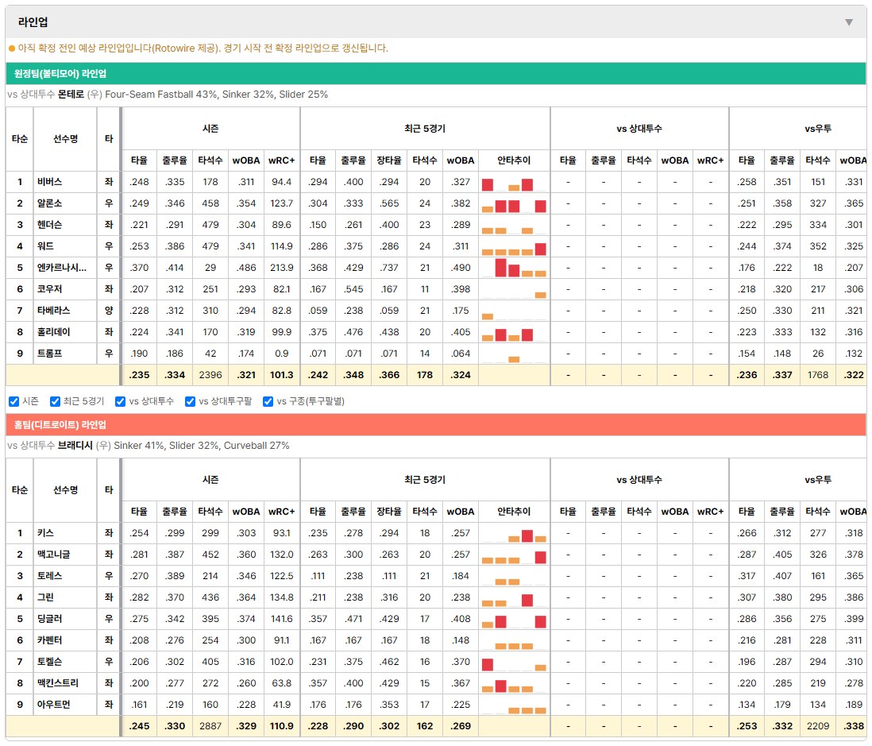Toggle the 최근 5경기 checkbox
872x746 pixels.
tap(55, 402)
